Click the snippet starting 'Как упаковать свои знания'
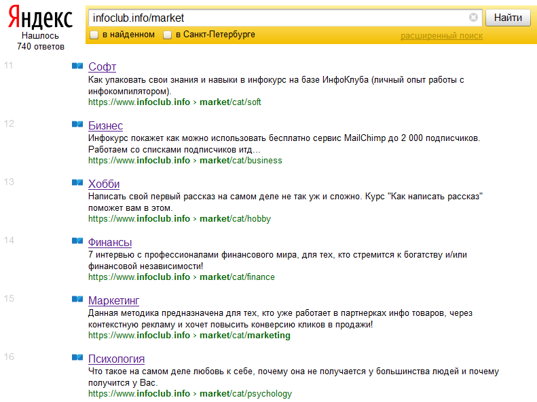Image resolution: width=537 pixels, height=402 pixels. coord(276,85)
